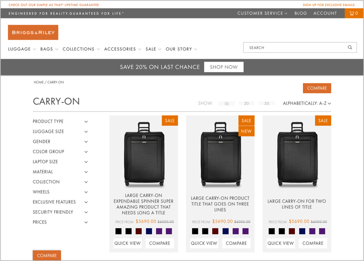Viewport: 364px width, 261px height.
Task: Open the shopping cart icon
Action: (354, 13)
